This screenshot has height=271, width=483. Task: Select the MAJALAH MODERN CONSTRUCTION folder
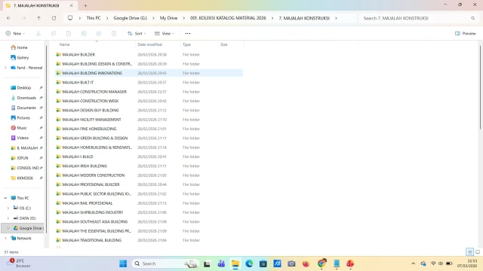(94, 175)
